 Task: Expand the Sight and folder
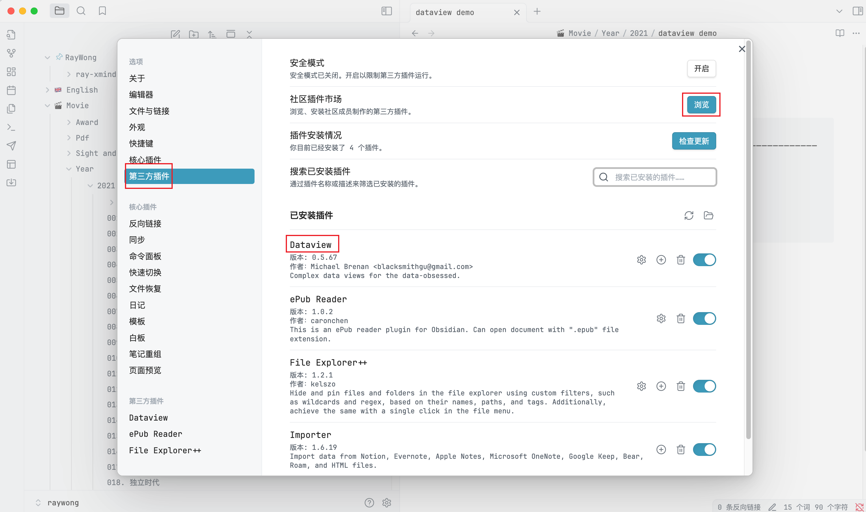coord(69,153)
